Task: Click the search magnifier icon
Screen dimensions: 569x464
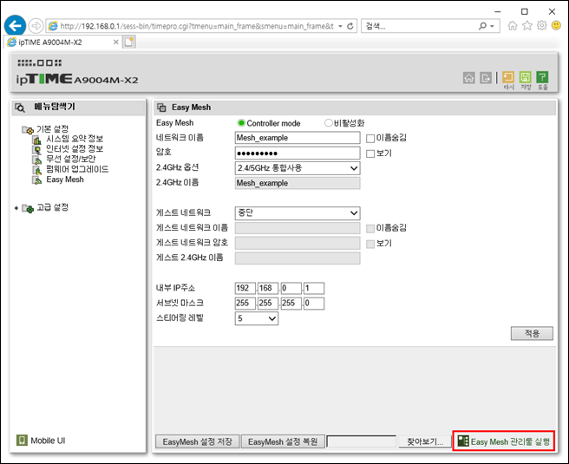Action: [x=482, y=26]
